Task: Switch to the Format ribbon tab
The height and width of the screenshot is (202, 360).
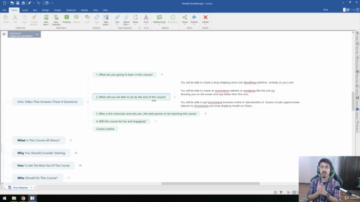Action: click(57, 10)
